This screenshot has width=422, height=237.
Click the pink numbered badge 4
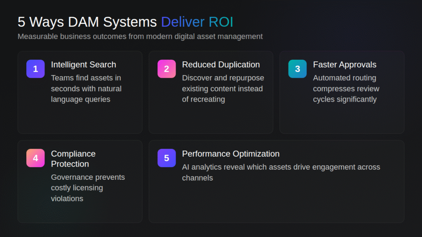pos(35,158)
